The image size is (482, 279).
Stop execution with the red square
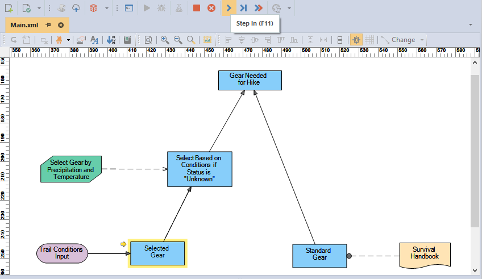tap(197, 8)
